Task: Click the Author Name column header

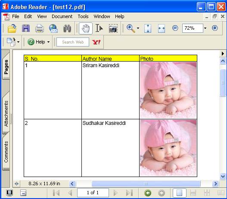Action: [110, 59]
